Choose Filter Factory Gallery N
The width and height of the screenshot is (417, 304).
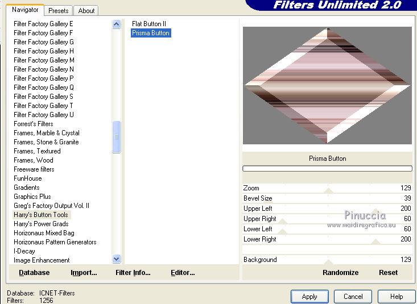click(44, 69)
